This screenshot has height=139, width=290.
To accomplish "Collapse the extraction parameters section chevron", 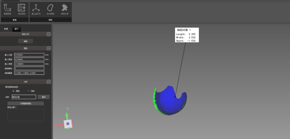I will tap(49, 48).
